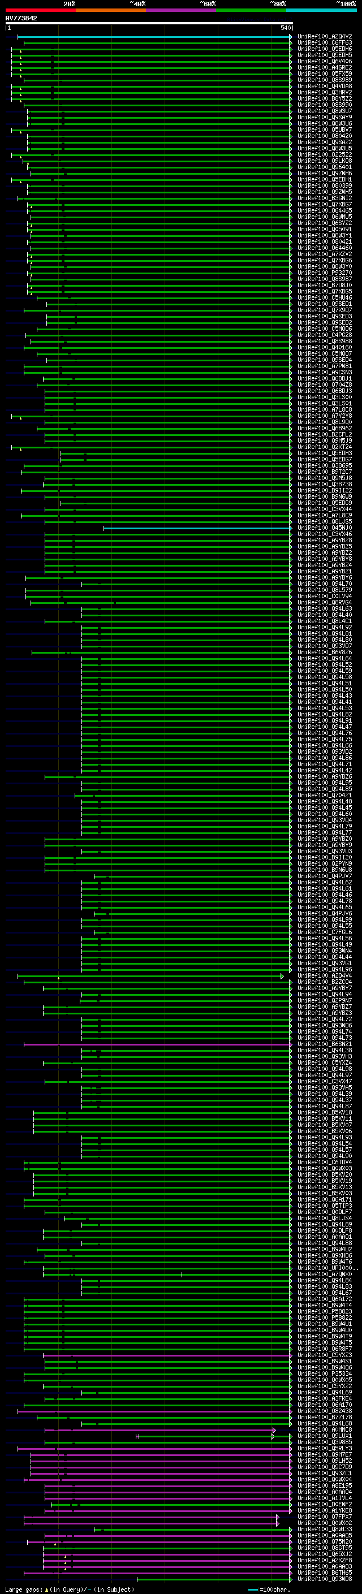Screen dimensions: 362x1594
Task: Open the UniRef100_Q45NJ0 hit label
Action: [325, 528]
